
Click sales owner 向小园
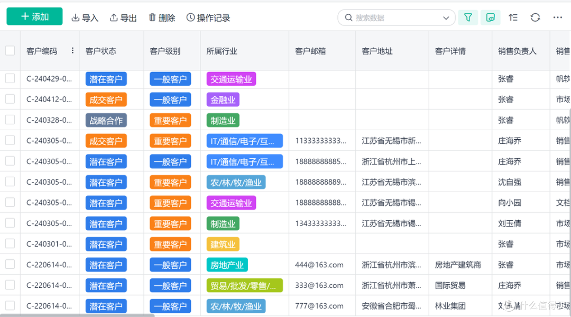(x=510, y=203)
